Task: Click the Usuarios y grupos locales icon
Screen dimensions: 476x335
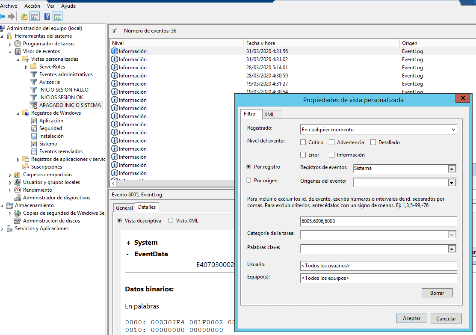Action: coord(18,182)
